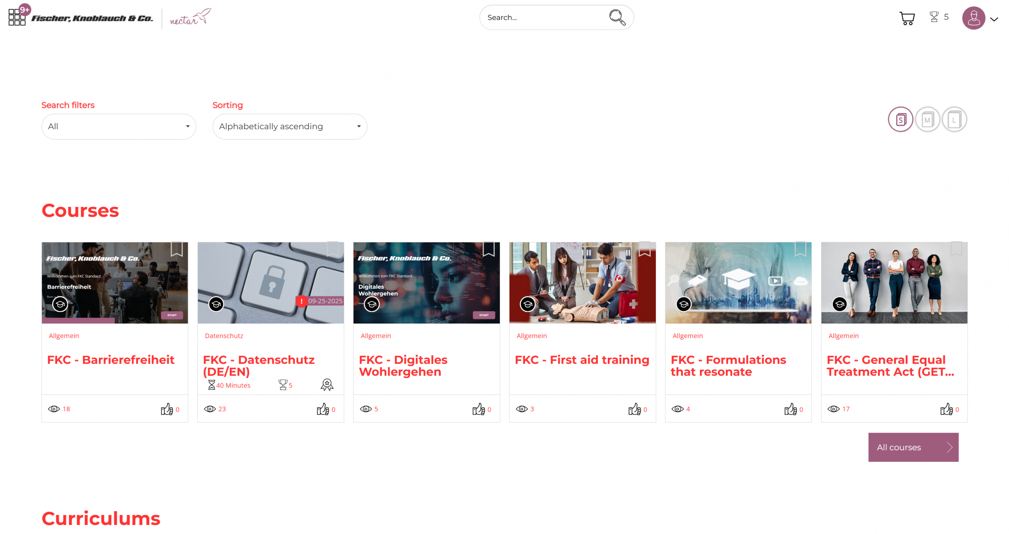Toggle bookmark on FKC - Barrierefreiheit card
The height and width of the screenshot is (534, 1009).
177,249
